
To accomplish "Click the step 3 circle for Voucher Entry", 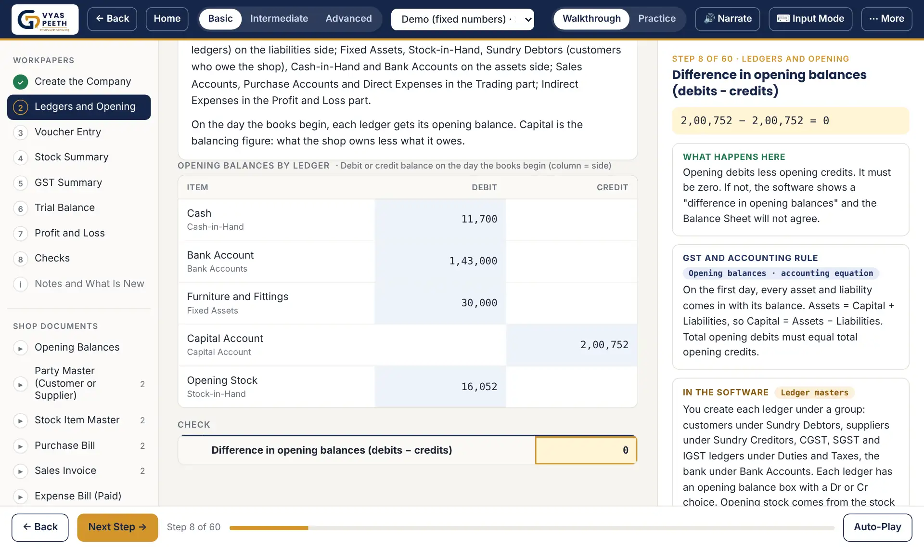I will (x=20, y=133).
